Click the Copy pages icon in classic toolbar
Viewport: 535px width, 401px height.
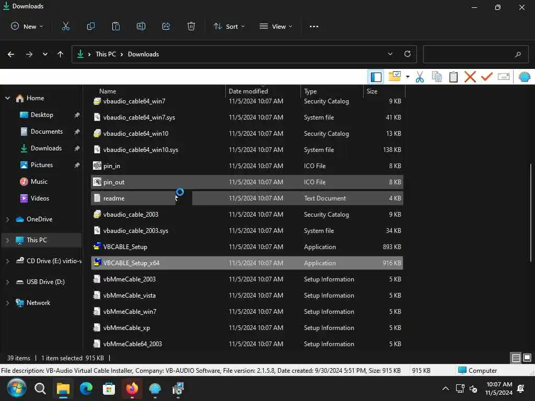437,77
